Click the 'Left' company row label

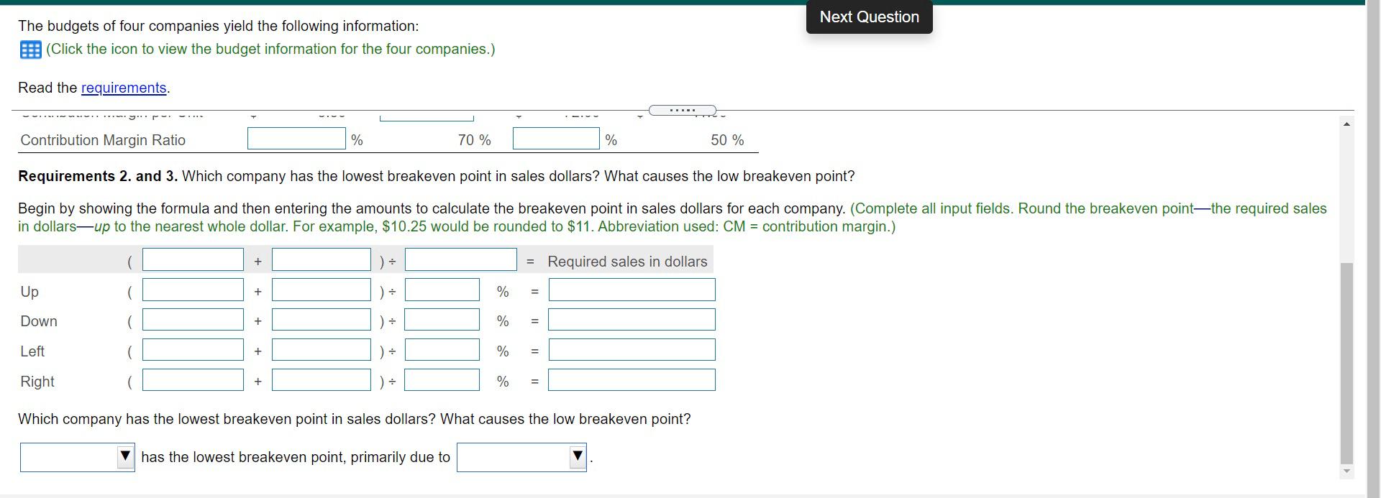coord(32,351)
